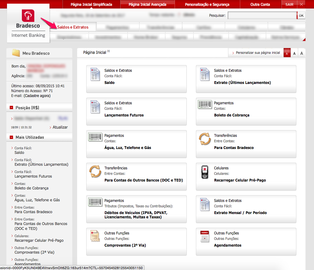Open sidebar link Extrato (Últimos Lançamentos)
The image size is (314, 270).
click(42, 164)
